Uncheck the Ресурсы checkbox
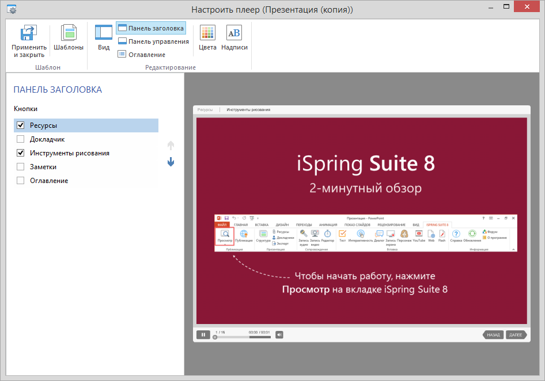Viewport: 545px width, 381px height. (21, 125)
